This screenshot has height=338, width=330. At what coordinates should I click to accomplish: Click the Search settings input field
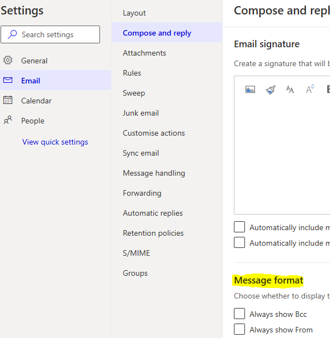coord(50,34)
